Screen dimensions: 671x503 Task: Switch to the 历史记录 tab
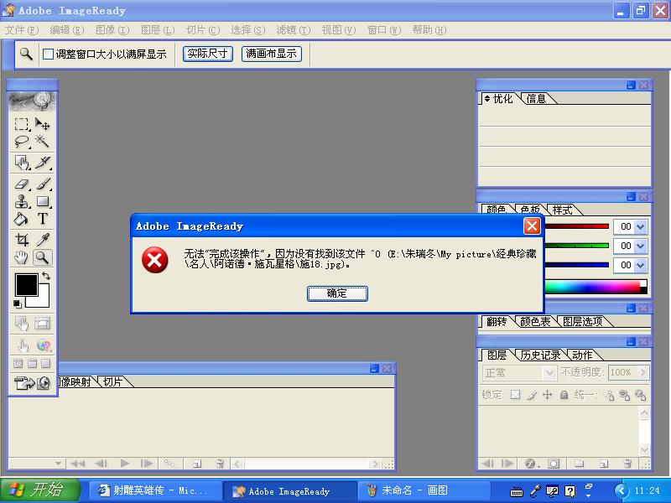pos(540,355)
